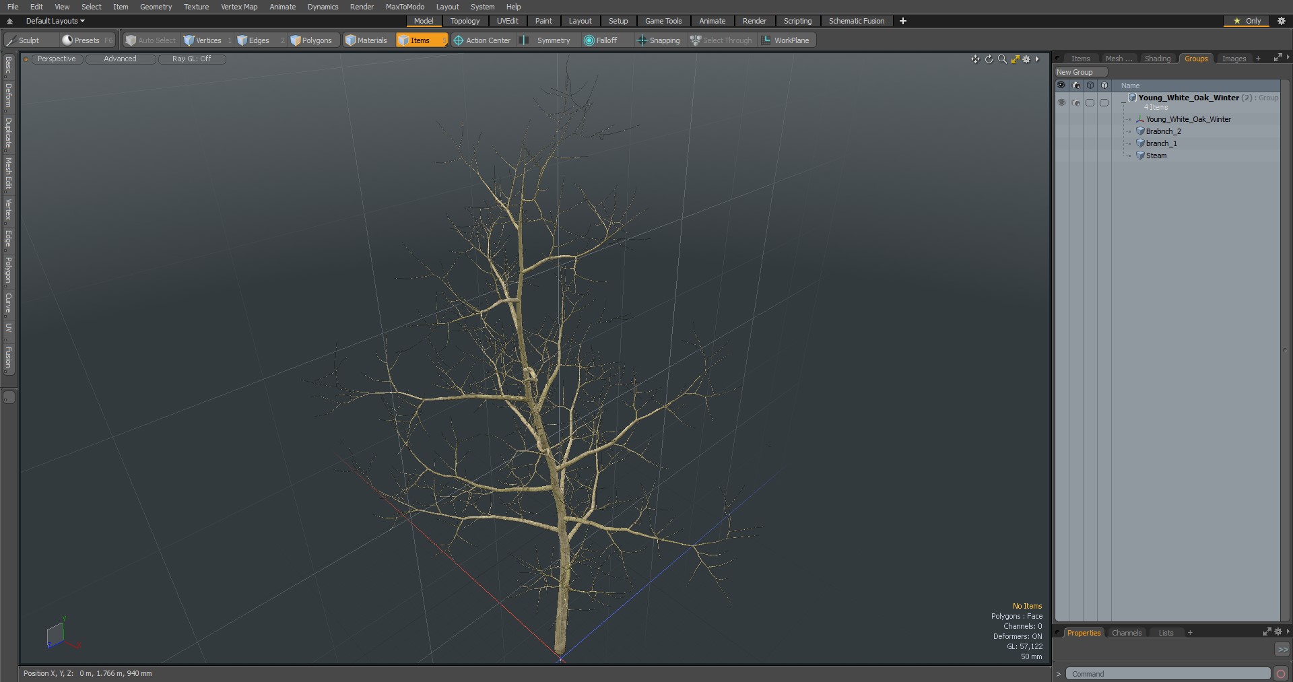This screenshot has height=682, width=1293.
Task: Expand the properties panel with >> button
Action: [1282, 650]
